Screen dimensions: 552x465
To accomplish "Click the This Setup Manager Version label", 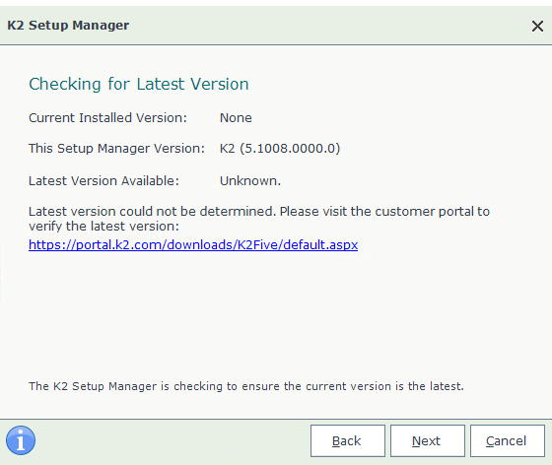I will pyautogui.click(x=116, y=149).
